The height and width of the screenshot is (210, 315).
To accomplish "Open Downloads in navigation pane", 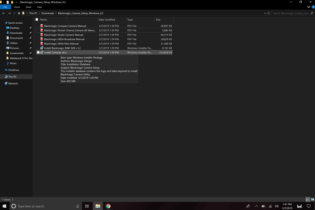I will tap(16, 33).
